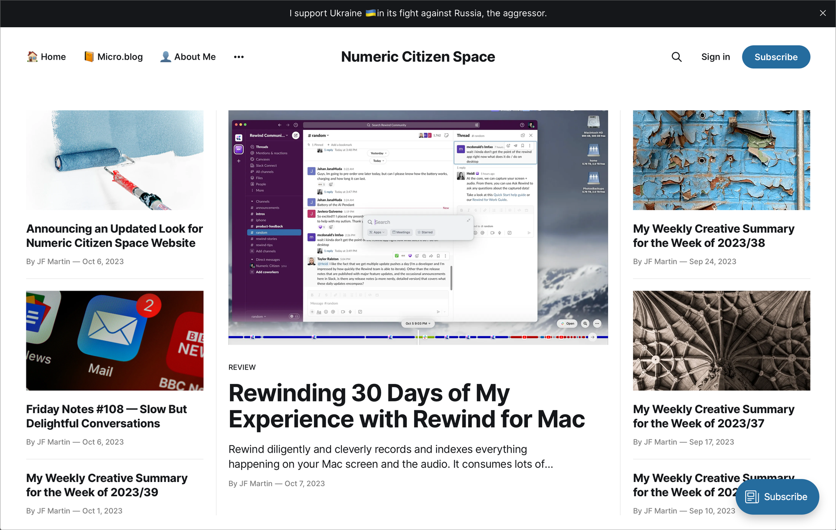Image resolution: width=836 pixels, height=530 pixels.
Task: Click the floating Subscribe bubble icon
Action: coord(752,497)
